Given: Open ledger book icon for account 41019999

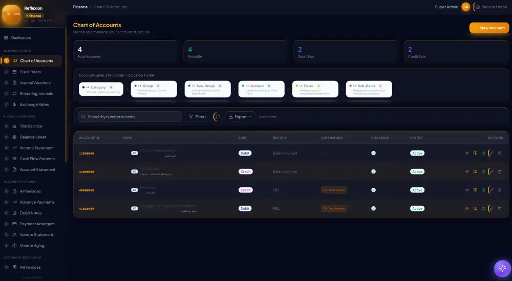Looking at the screenshot, I should 475,208.
